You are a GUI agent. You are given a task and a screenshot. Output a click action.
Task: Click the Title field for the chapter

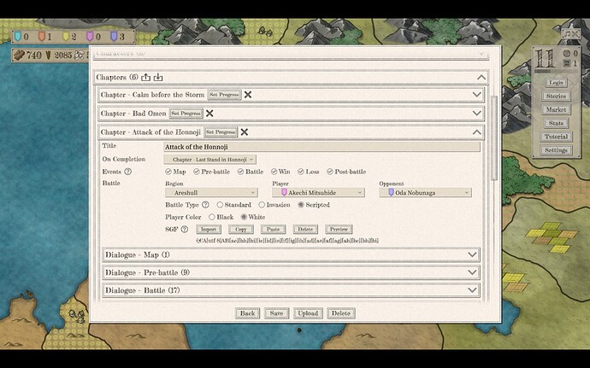pos(322,148)
